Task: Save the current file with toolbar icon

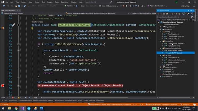Action: [19, 6]
